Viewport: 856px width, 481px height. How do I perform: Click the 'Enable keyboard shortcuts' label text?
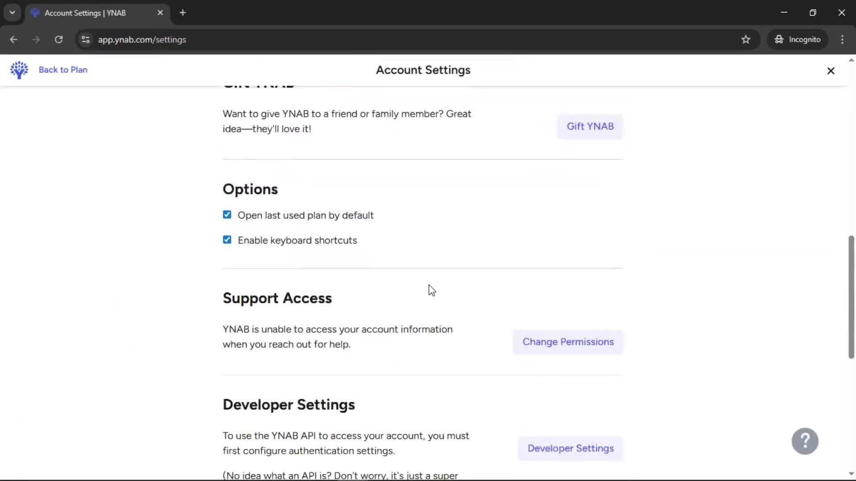tap(297, 240)
